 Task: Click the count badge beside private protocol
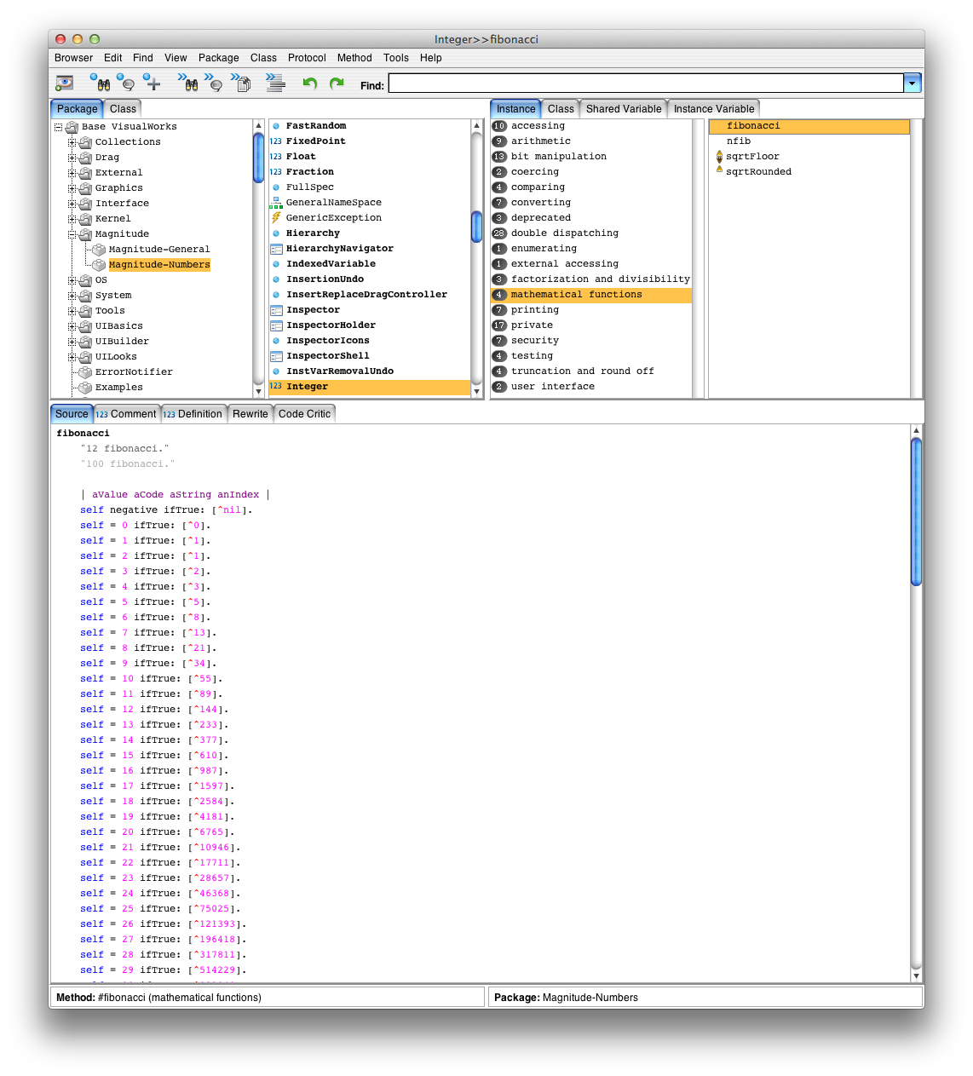499,325
